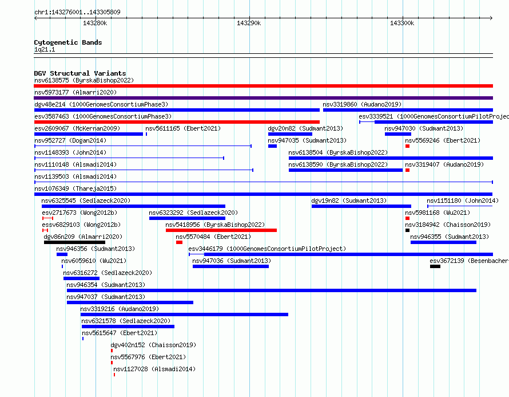Click dgv402n152 (Chaisson2019) label

[153, 345]
